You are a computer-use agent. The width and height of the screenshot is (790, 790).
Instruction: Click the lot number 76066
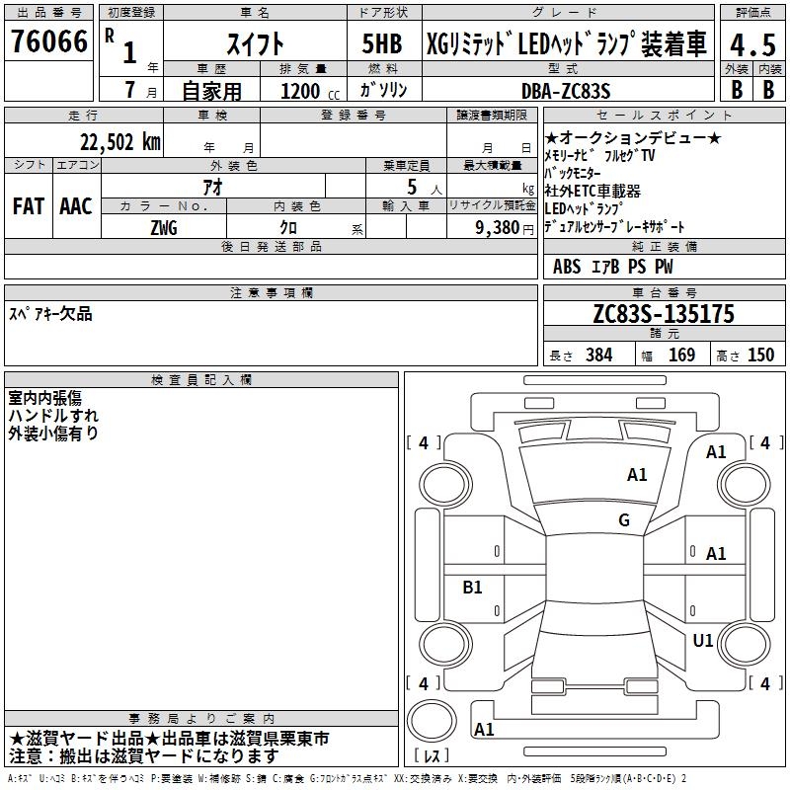(49, 41)
